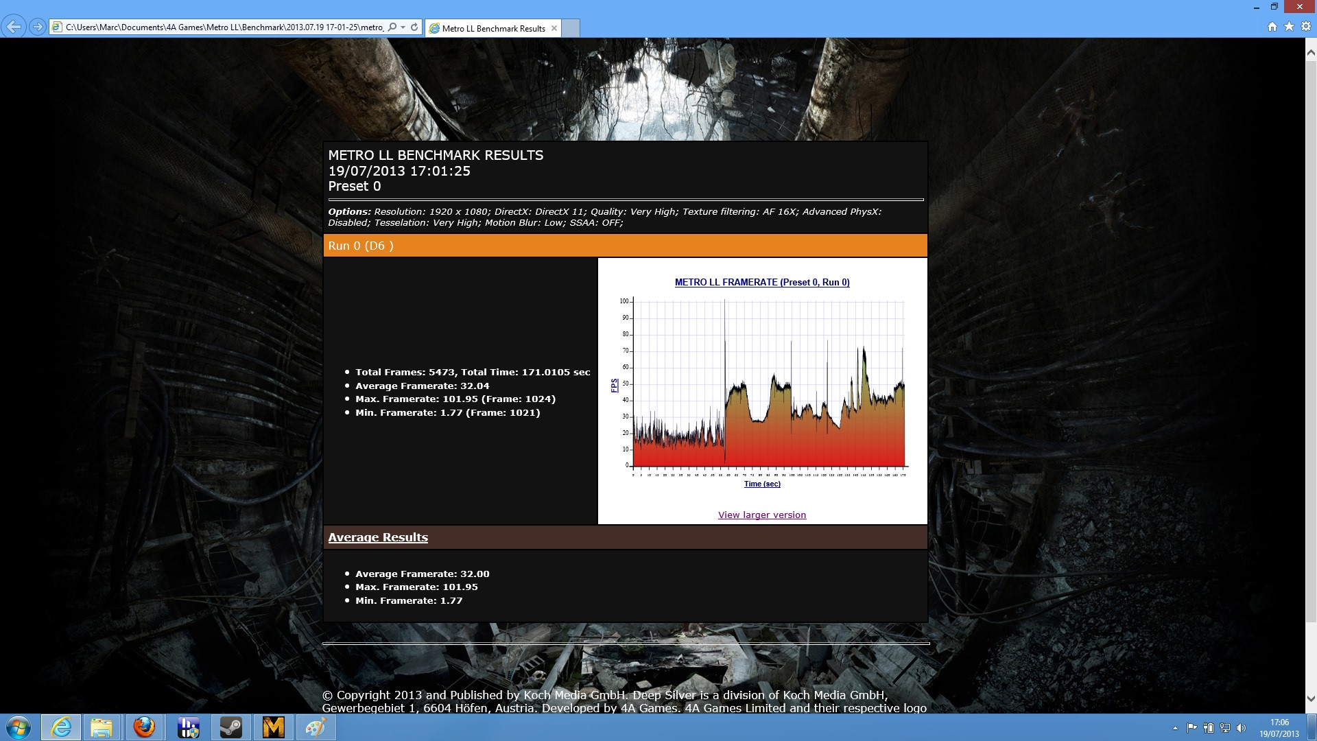This screenshot has width=1317, height=741.
Task: Open the address bar autocomplete dropdown arrow
Action: tap(403, 27)
